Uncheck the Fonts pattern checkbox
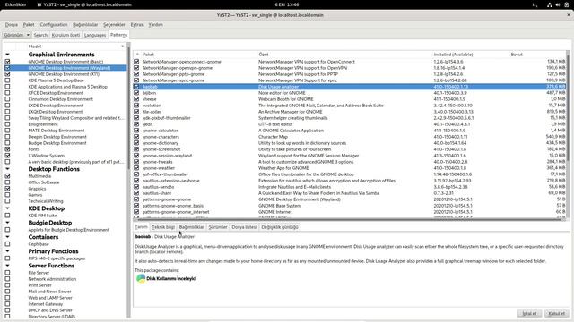 (x=8, y=149)
